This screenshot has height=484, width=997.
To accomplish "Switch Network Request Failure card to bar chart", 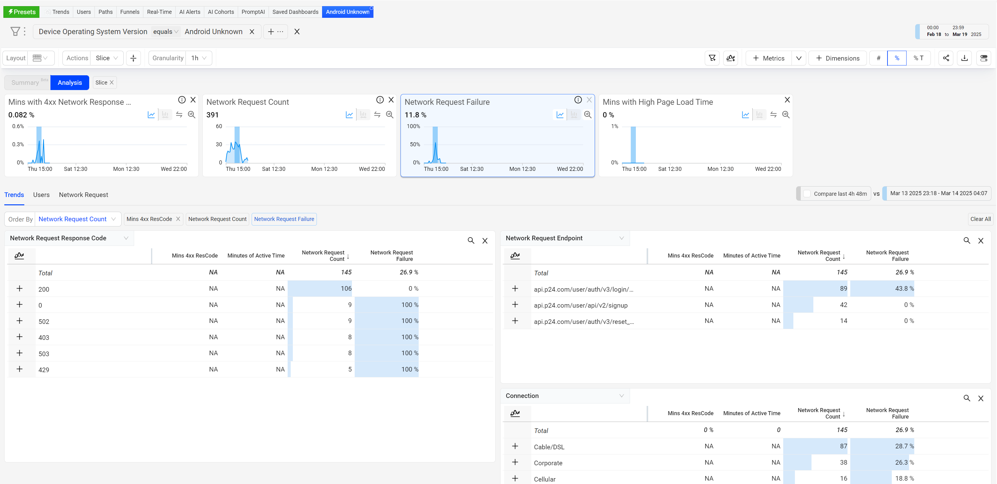I will point(574,114).
